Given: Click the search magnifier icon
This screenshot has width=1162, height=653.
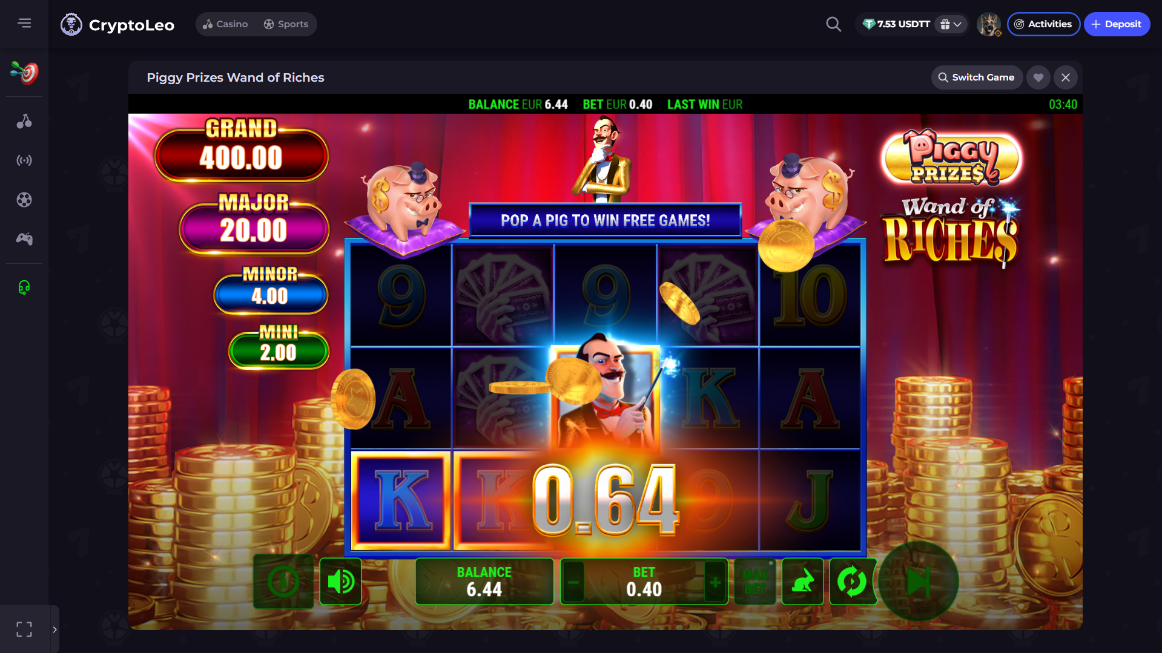Looking at the screenshot, I should (x=833, y=24).
